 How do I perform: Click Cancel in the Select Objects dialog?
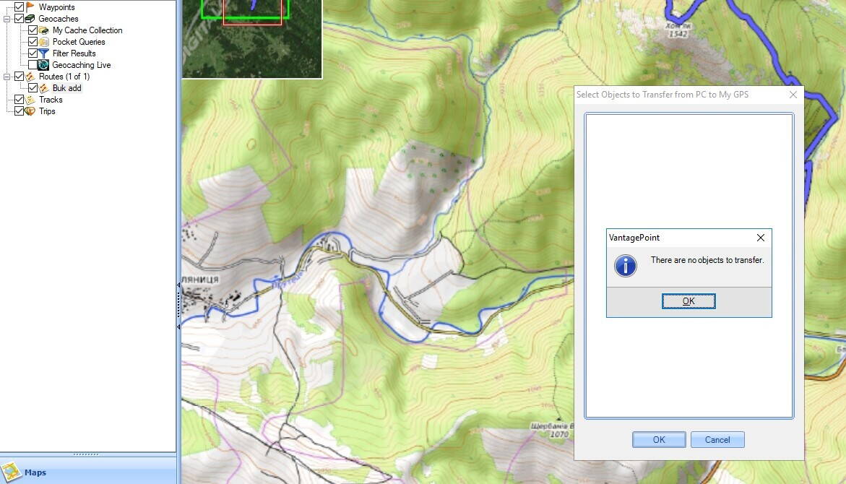pos(717,440)
